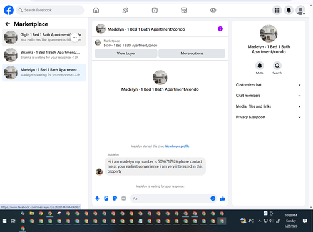This screenshot has width=313, height=232.
Task: Search in conversation with magnifier icon
Action: [x=277, y=66]
